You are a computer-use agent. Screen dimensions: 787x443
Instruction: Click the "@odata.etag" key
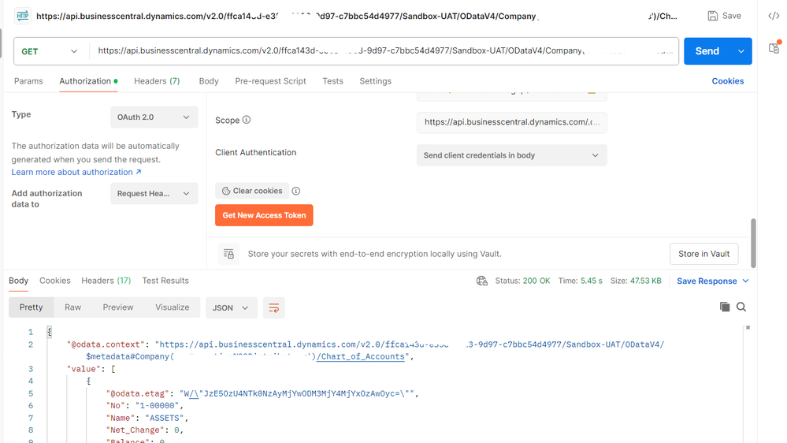pos(139,393)
